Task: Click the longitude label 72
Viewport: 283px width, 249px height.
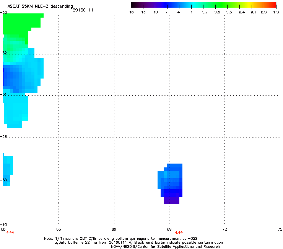Action: tap(224, 229)
